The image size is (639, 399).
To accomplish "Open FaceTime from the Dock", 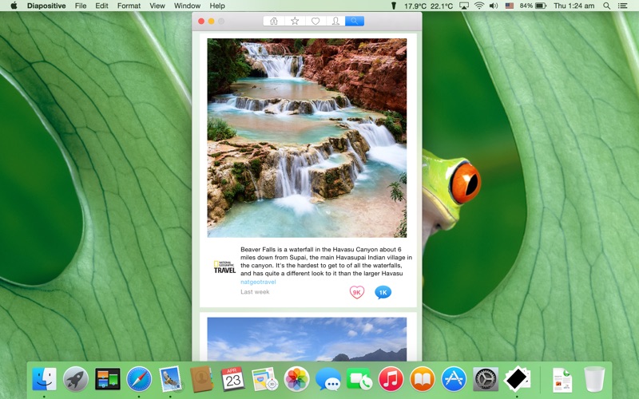I will [359, 379].
